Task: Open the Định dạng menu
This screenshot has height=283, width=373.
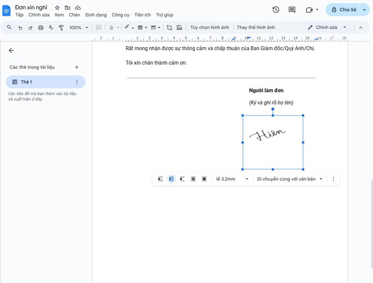Action: pos(96,15)
